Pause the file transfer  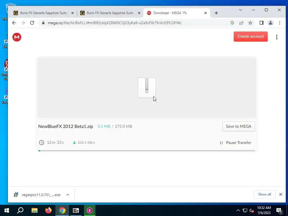235,143
